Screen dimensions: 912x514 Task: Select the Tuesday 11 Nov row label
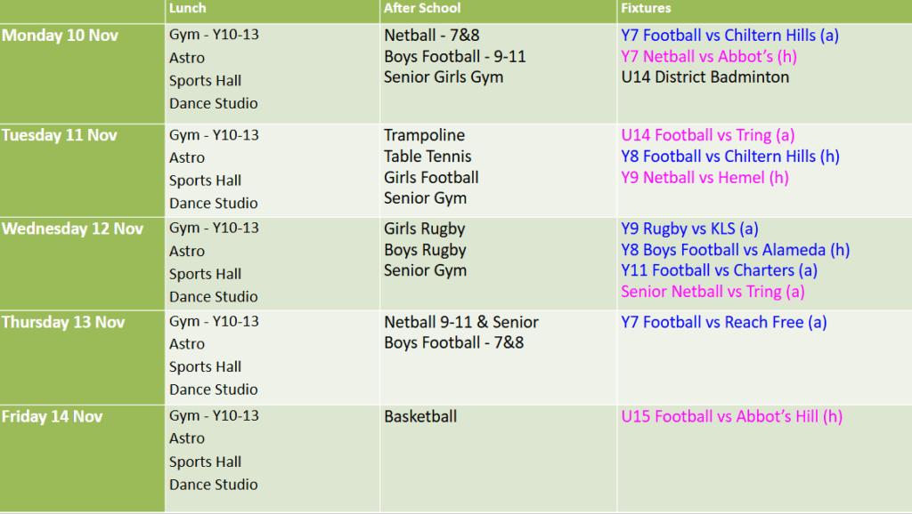pos(61,135)
